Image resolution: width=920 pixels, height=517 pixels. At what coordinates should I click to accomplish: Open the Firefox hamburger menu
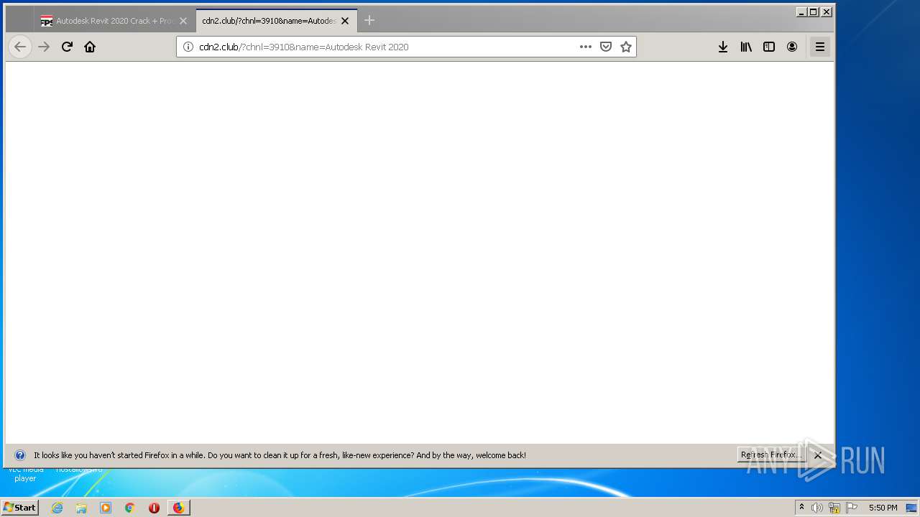pos(820,47)
